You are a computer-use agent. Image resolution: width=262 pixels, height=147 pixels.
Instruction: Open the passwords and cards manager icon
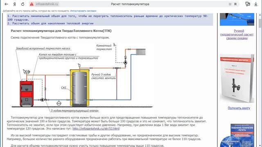point(248,4)
